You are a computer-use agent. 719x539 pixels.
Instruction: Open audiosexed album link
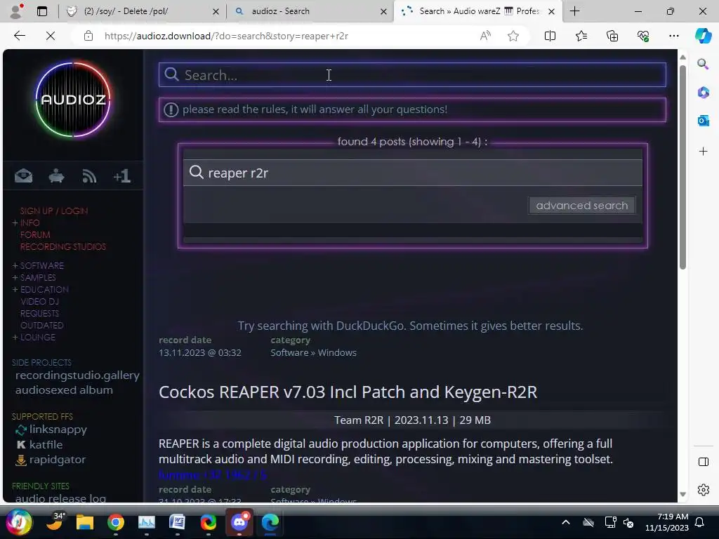64,390
